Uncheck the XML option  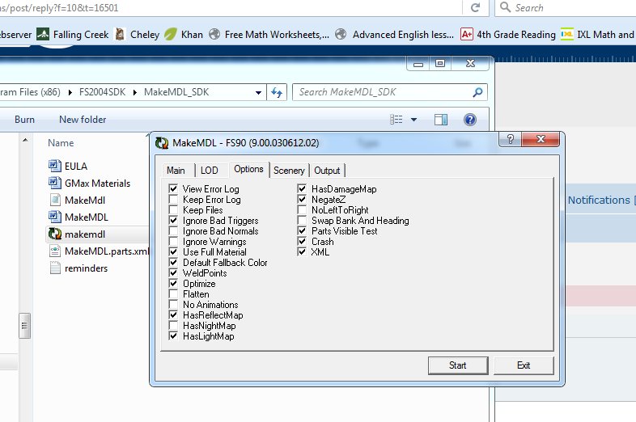click(x=302, y=251)
